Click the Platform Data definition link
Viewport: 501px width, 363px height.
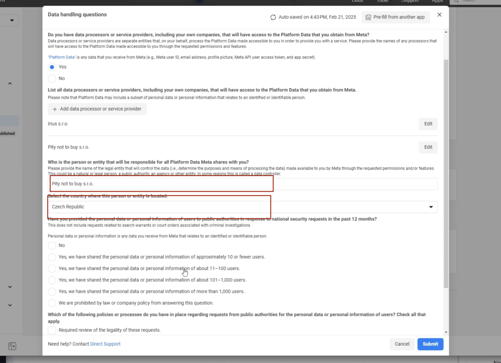[62, 57]
